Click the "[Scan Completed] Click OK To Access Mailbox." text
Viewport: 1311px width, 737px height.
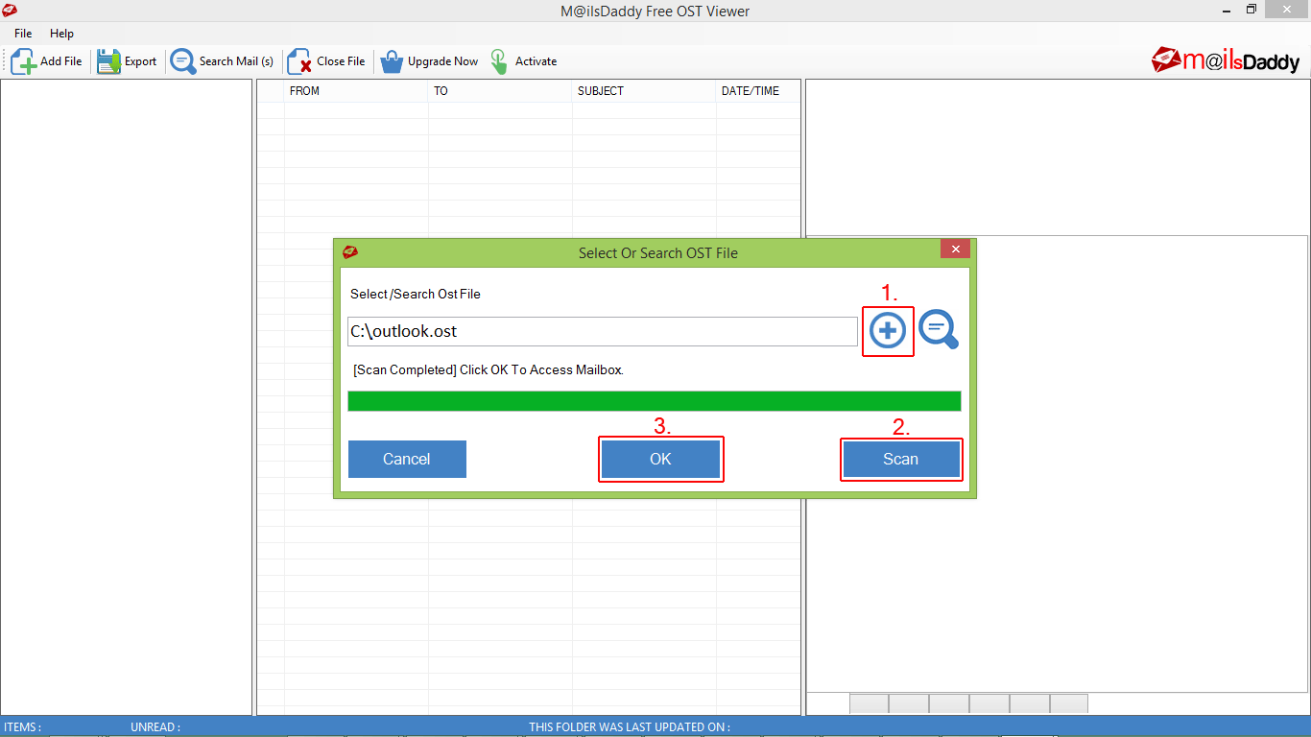click(489, 369)
